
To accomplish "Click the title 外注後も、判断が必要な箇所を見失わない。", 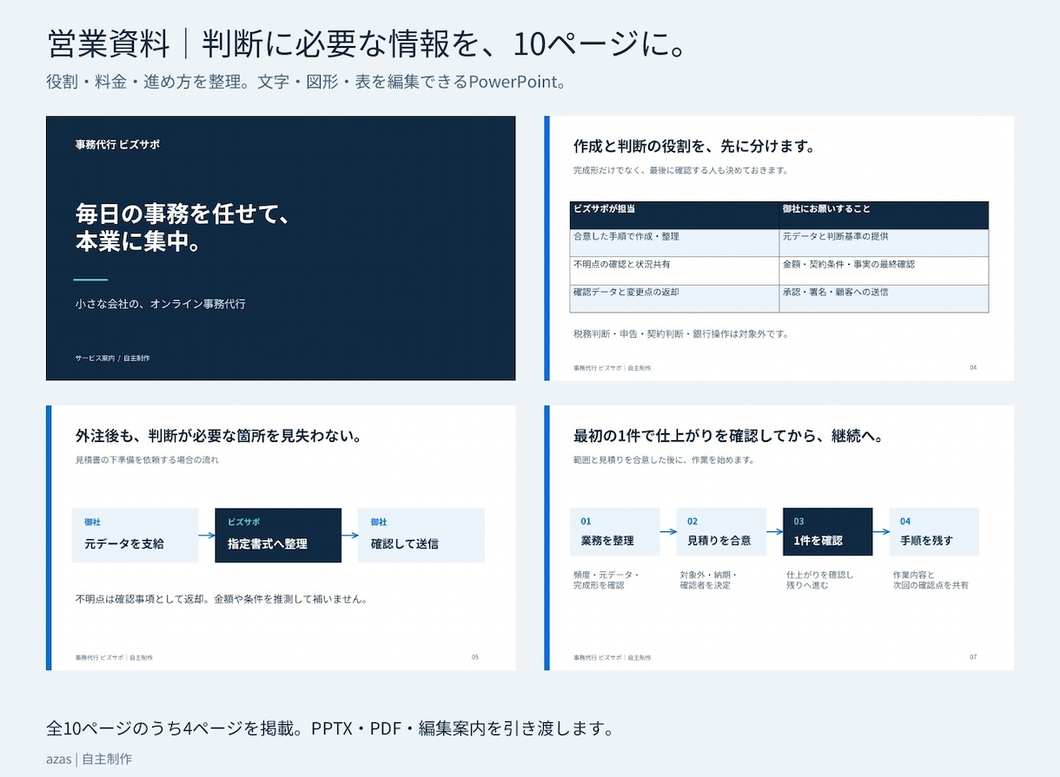I will [218, 436].
